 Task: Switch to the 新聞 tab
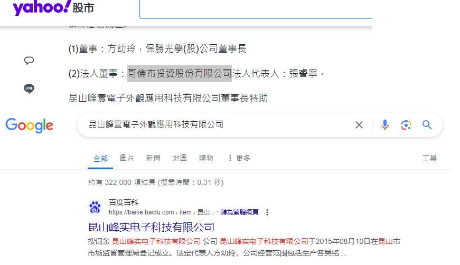(153, 158)
